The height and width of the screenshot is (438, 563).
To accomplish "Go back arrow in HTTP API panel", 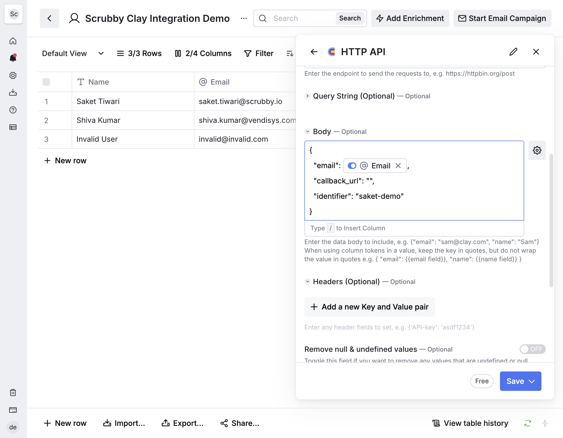I will pos(314,52).
